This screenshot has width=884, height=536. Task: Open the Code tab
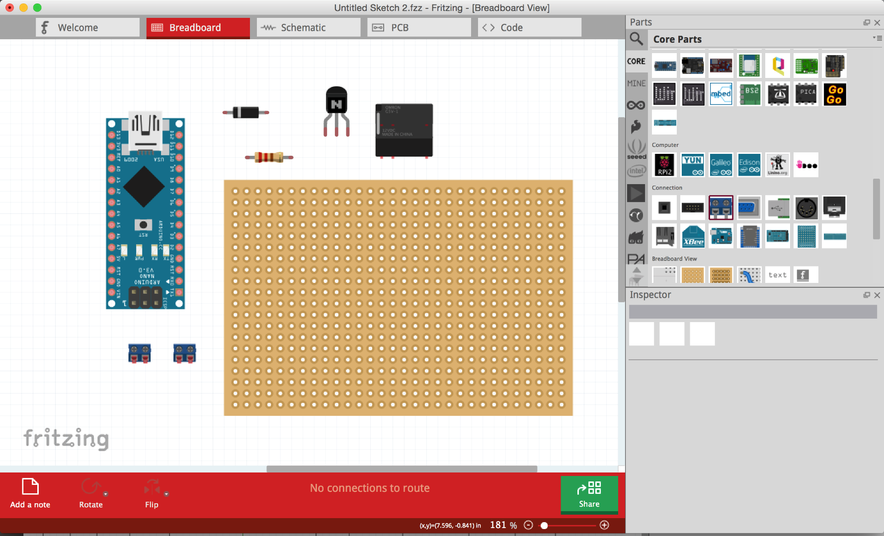tap(529, 27)
